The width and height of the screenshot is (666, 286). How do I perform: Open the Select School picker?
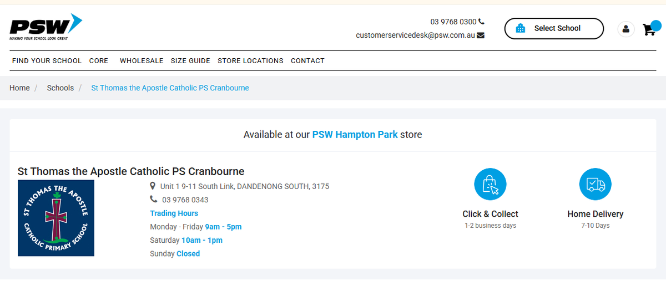click(x=553, y=29)
